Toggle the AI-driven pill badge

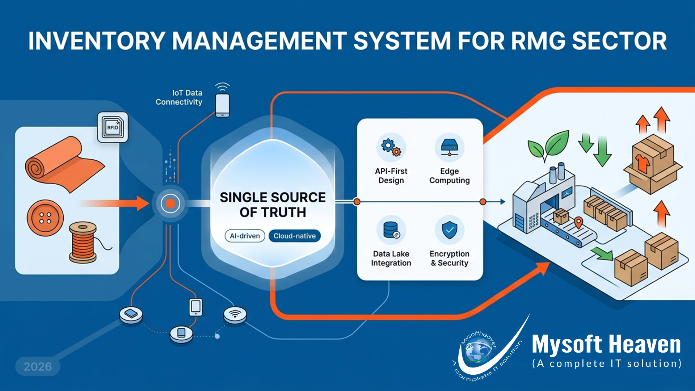(244, 236)
